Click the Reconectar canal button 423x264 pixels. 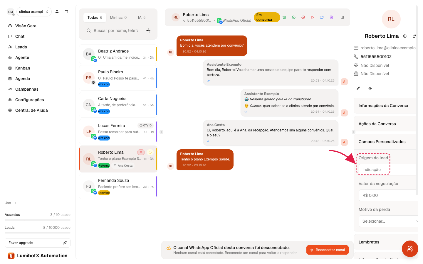coord(328,250)
